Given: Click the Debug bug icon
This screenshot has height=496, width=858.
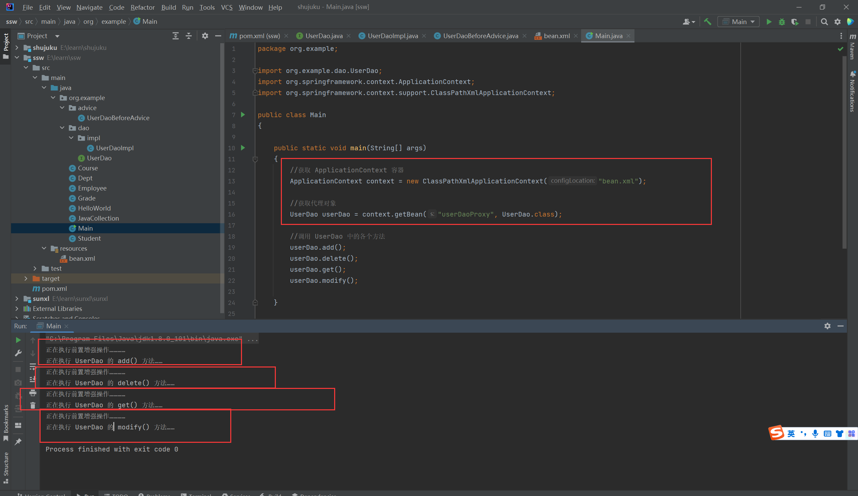Looking at the screenshot, I should pos(782,22).
